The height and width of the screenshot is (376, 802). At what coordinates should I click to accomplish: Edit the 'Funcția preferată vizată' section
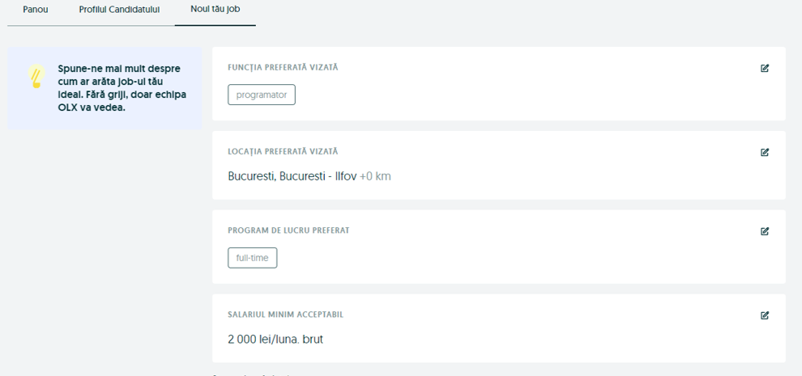point(765,69)
